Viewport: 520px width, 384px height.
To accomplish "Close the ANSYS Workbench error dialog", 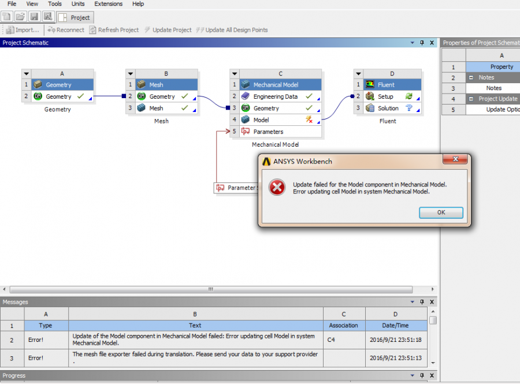I will pyautogui.click(x=455, y=159).
